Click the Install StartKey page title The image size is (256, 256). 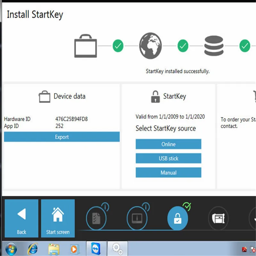35,15
